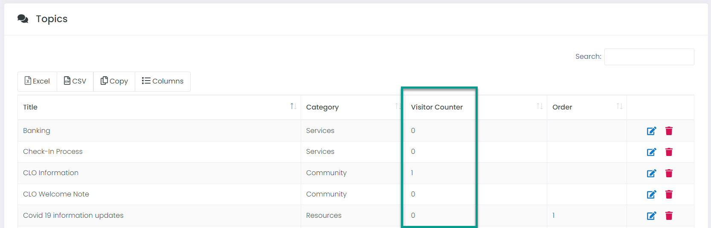Edit the Banking topic row
711x228 pixels.
coord(651,131)
